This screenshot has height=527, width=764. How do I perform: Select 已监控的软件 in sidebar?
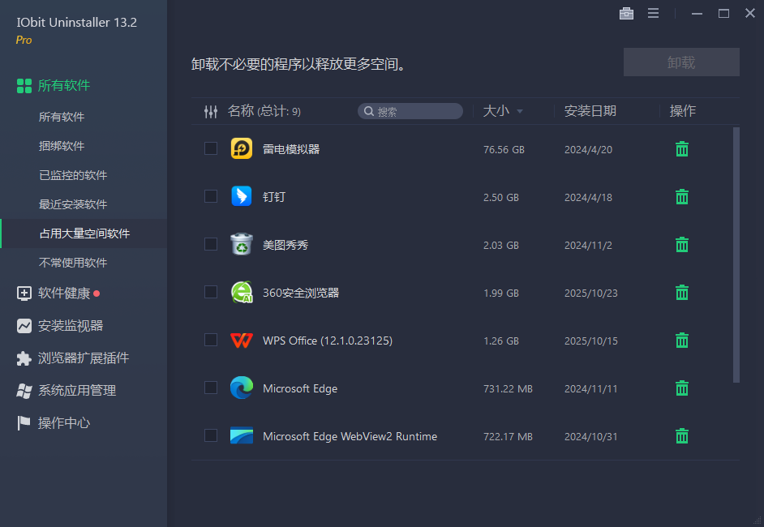(x=73, y=175)
